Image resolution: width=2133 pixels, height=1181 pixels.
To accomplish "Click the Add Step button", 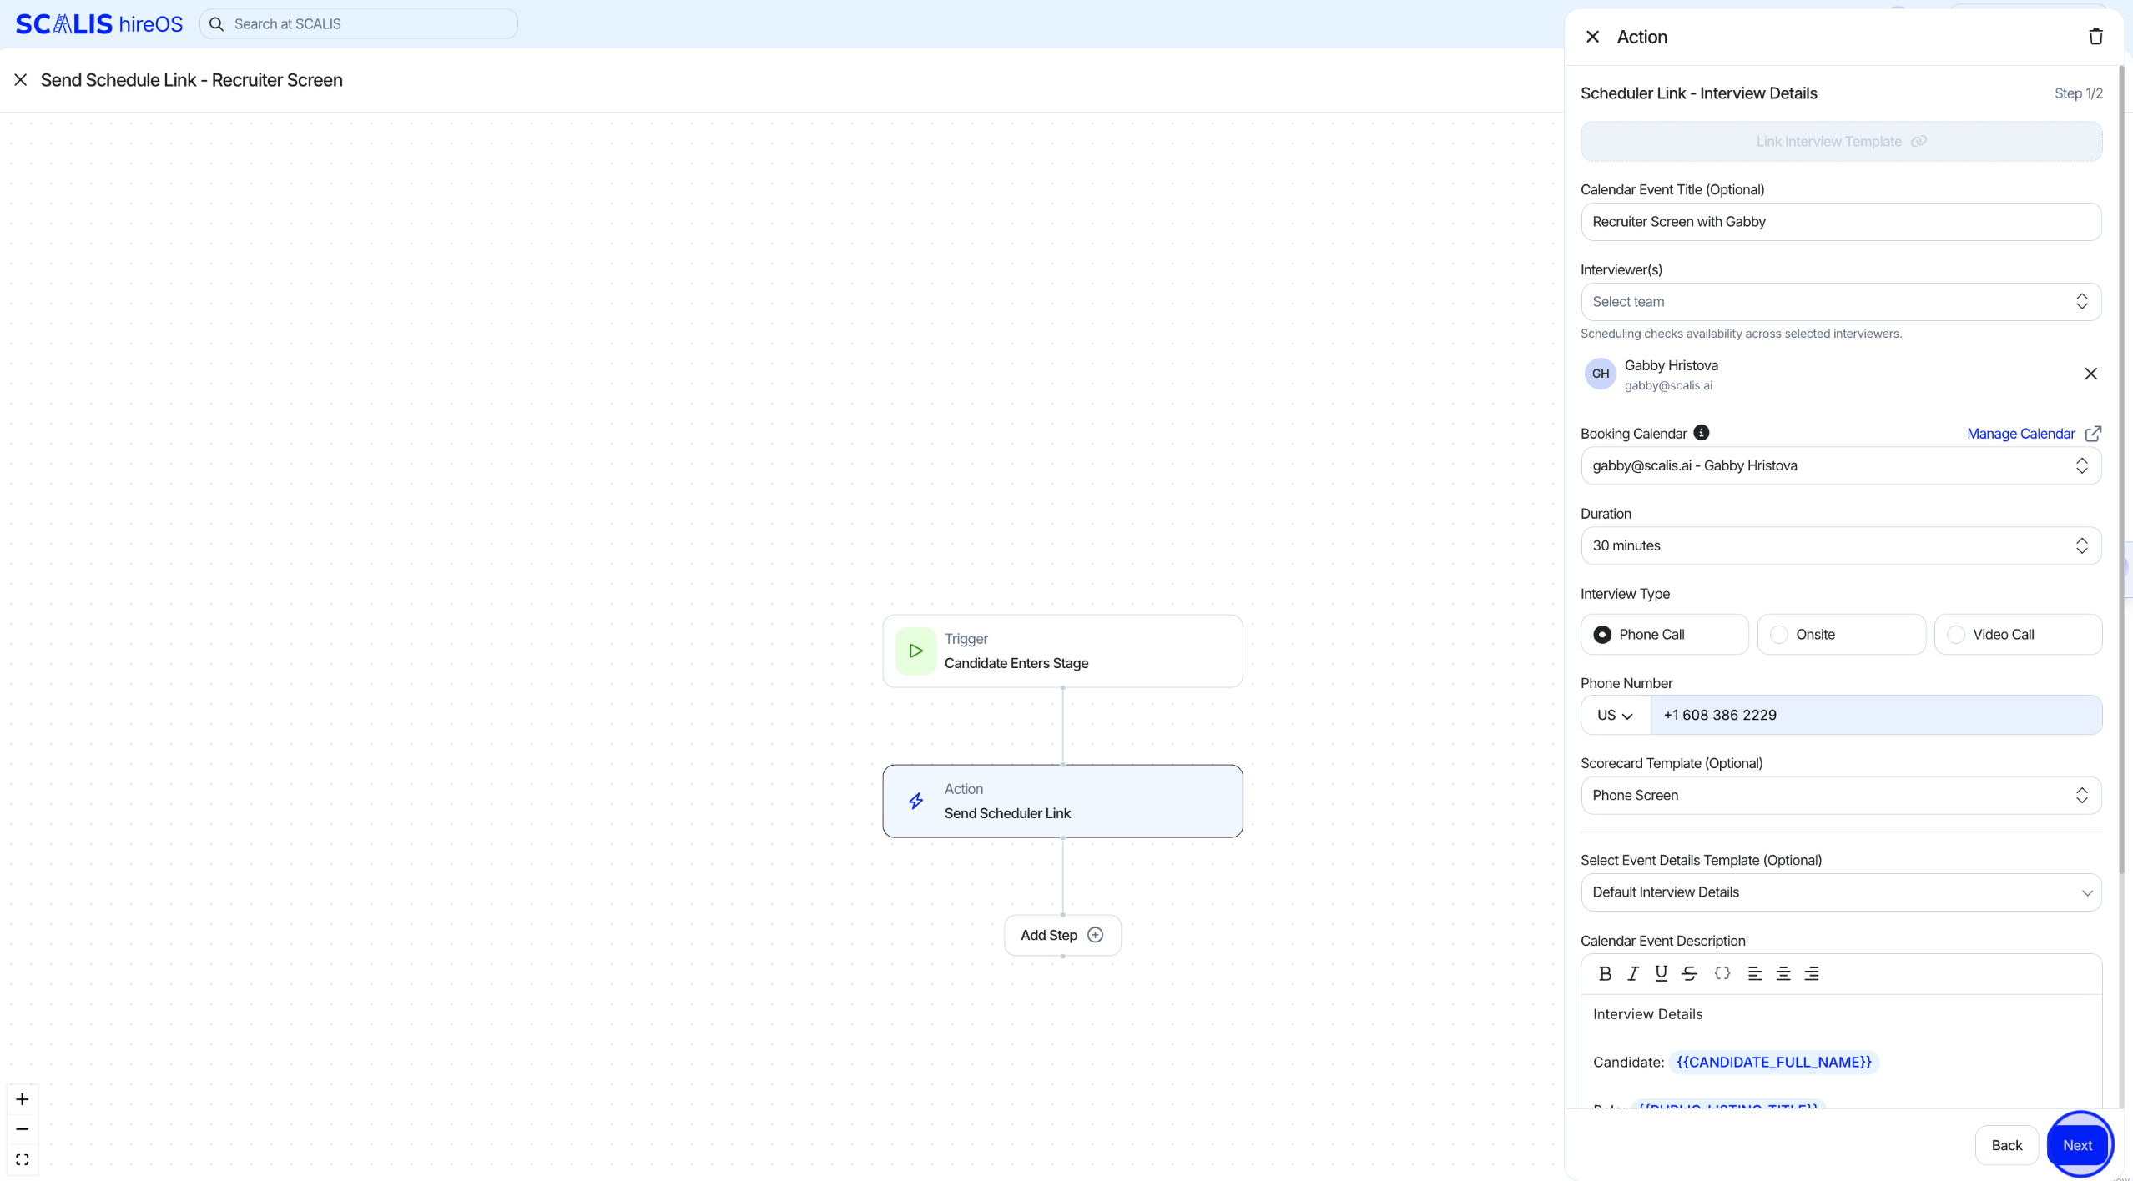I will pyautogui.click(x=1062, y=935).
